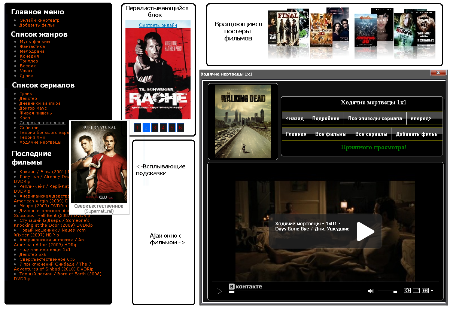The height and width of the screenshot is (309, 453).
Task: Click the small play arrow in player bar
Action: pyautogui.click(x=220, y=291)
